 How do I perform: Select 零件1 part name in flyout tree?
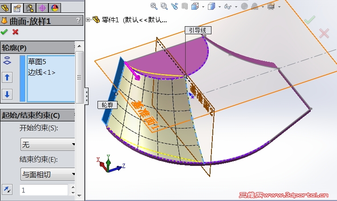coord(110,20)
